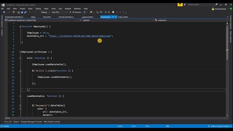Switch to the _Layout.cshtml tab
The image size is (233, 131).
87,17
